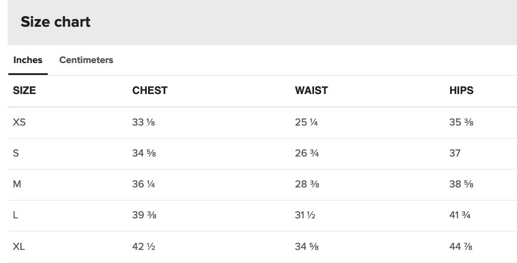The image size is (517, 263).
Task: Click the SIZE column header
Action: click(x=24, y=90)
